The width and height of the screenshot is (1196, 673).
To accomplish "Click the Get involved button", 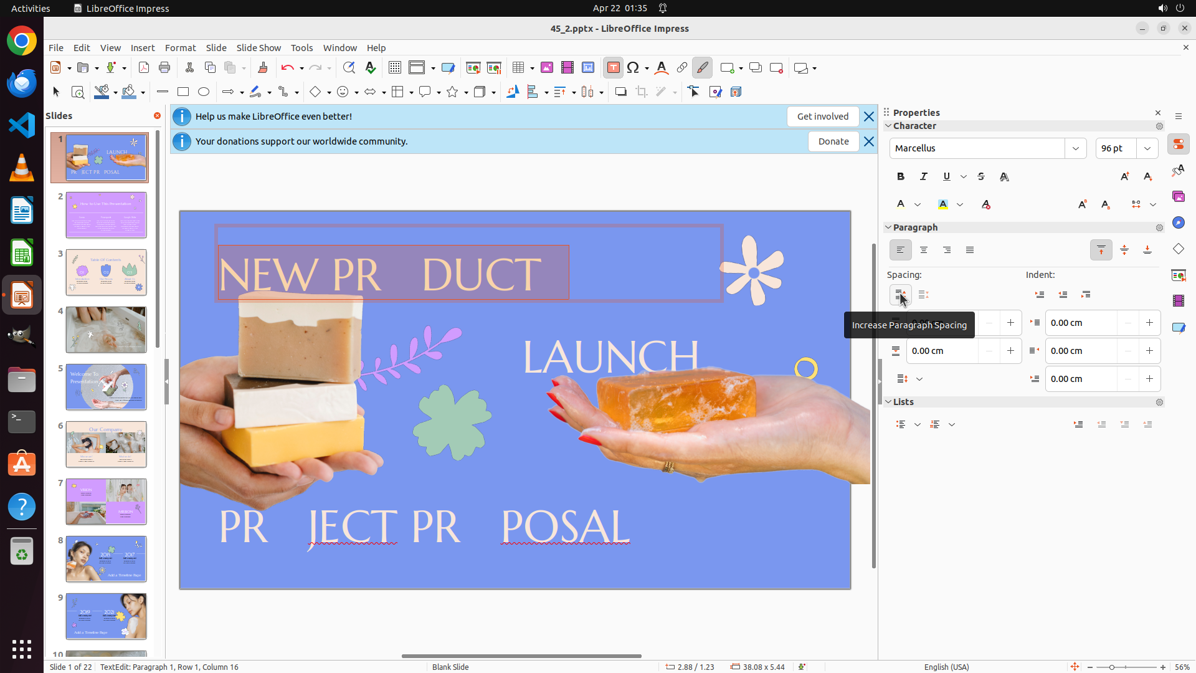I will [822, 117].
